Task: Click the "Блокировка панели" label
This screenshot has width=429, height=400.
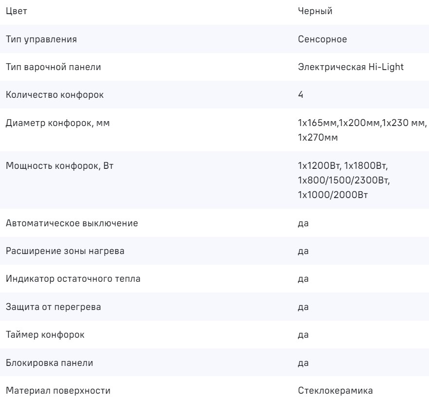Action: pyautogui.click(x=50, y=363)
